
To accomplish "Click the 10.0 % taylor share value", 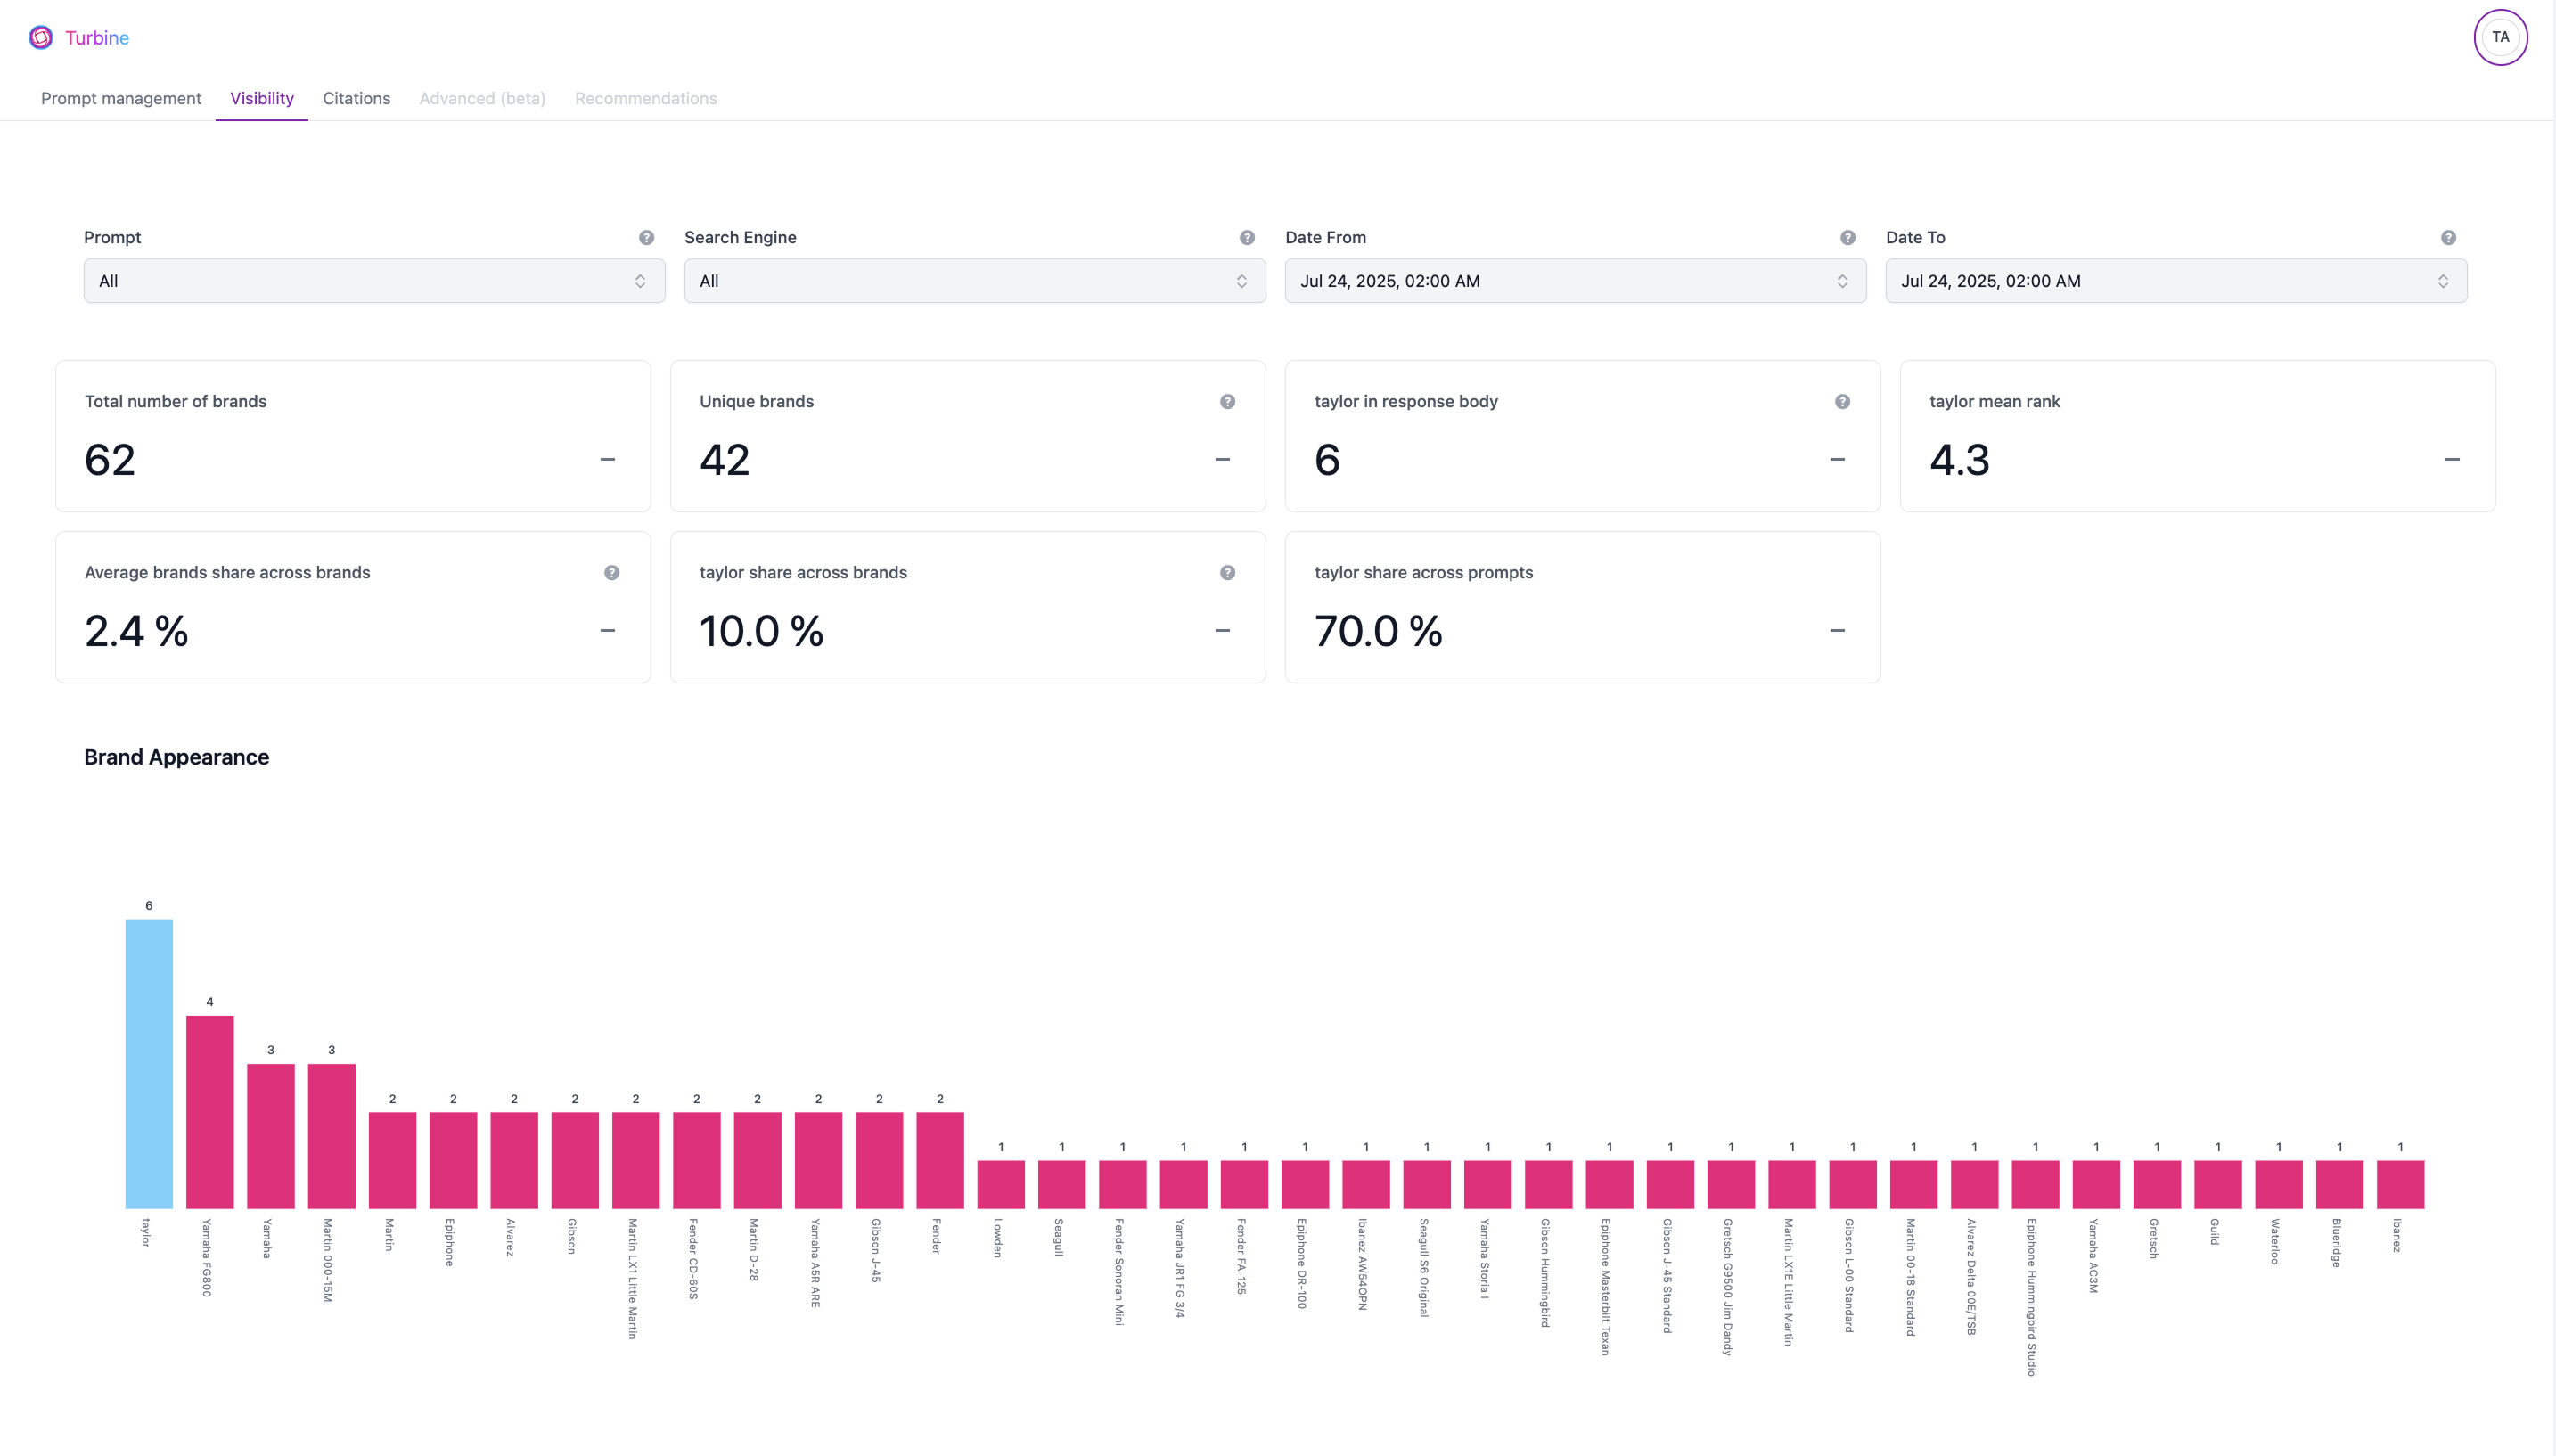I will 761,631.
